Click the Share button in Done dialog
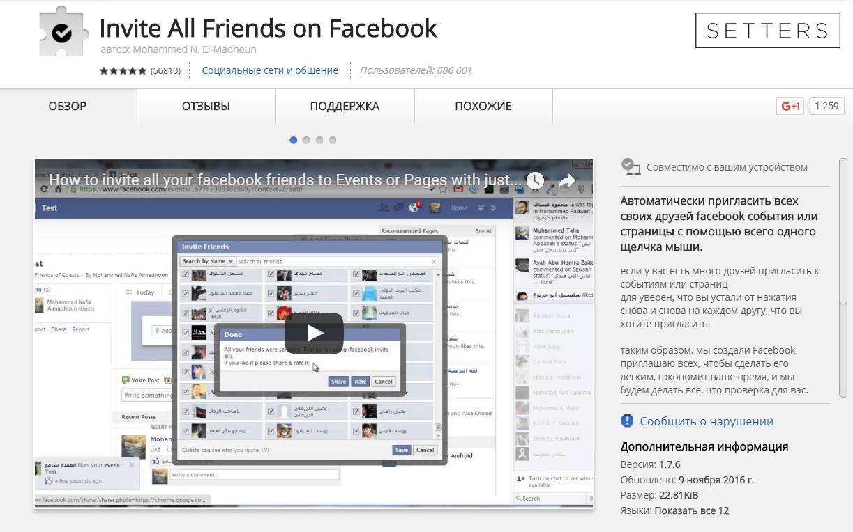 [x=338, y=381]
